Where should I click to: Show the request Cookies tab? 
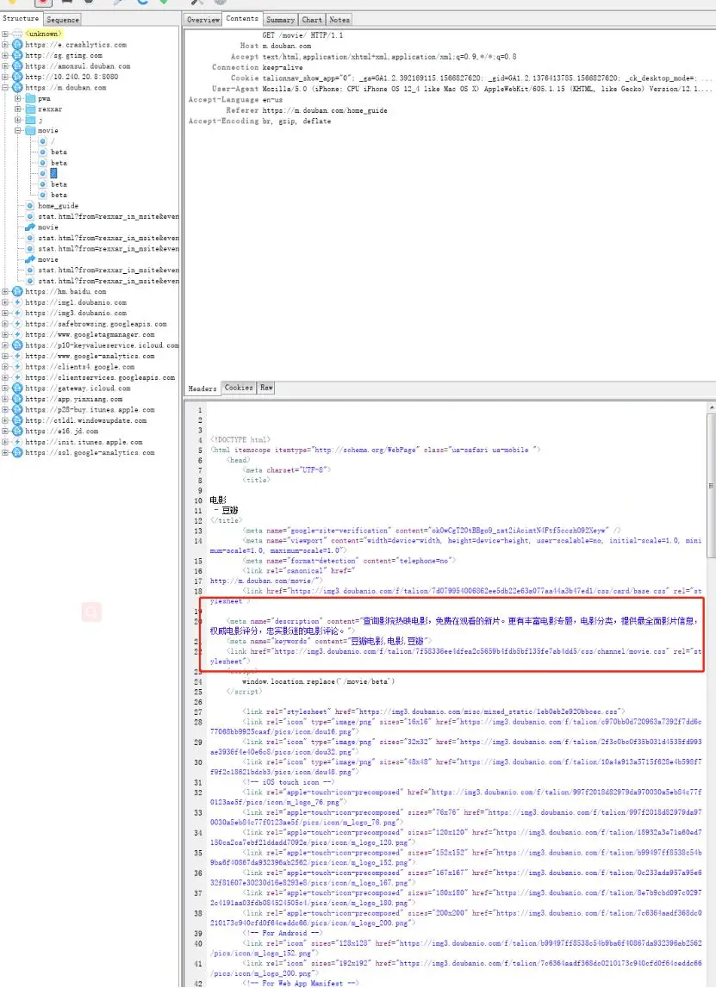[x=239, y=388]
